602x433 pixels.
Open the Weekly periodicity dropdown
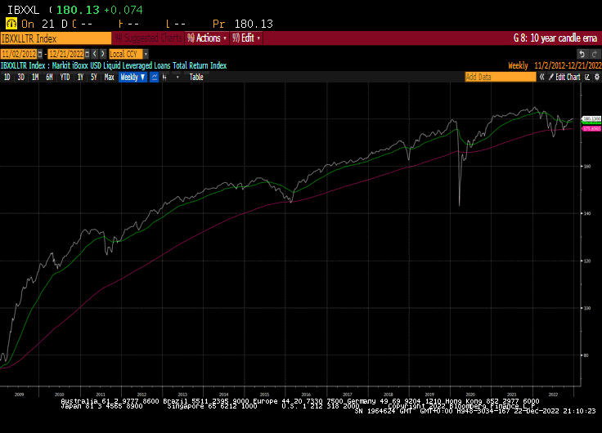[133, 77]
